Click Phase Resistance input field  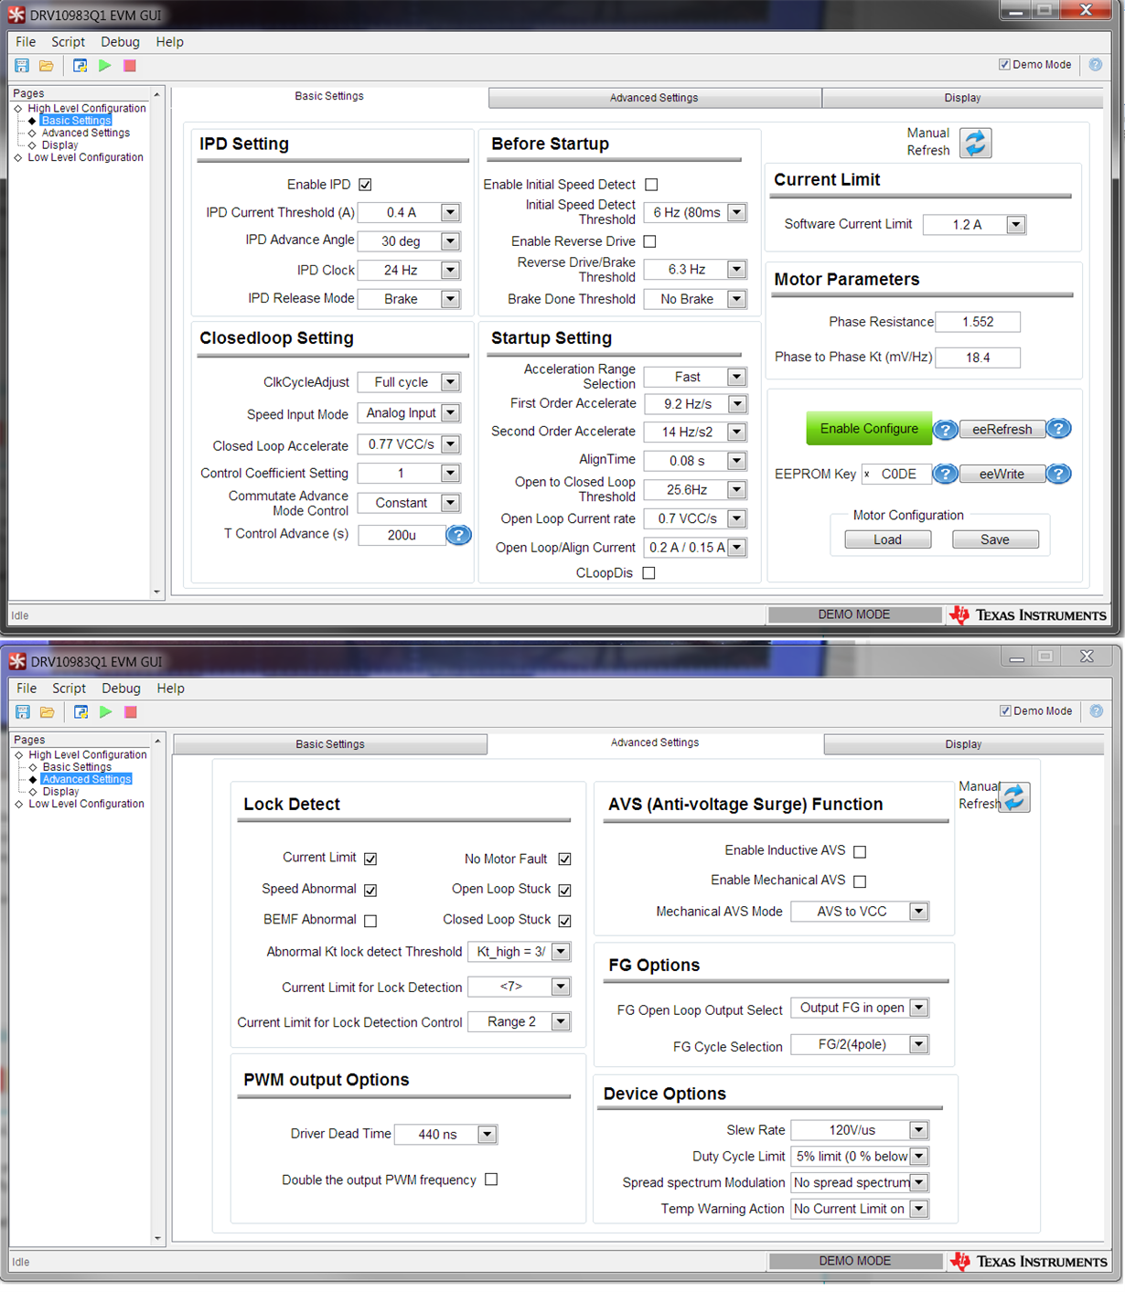(x=978, y=322)
